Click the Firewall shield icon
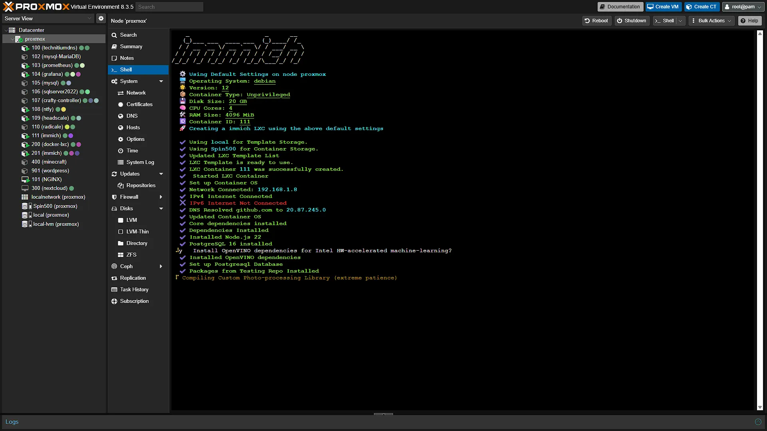 point(114,197)
